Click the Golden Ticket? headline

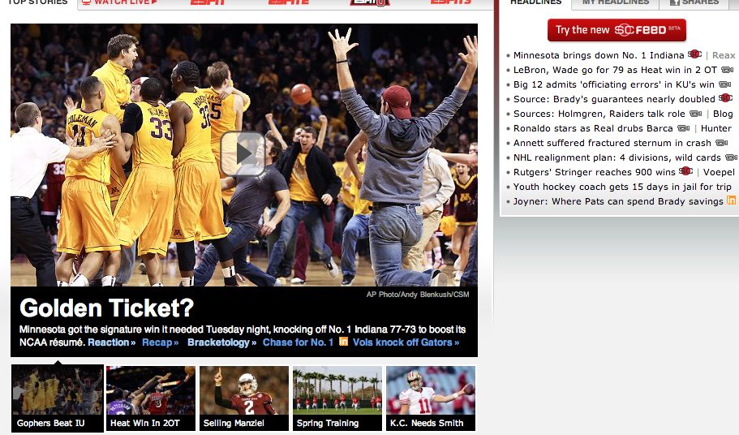[106, 308]
